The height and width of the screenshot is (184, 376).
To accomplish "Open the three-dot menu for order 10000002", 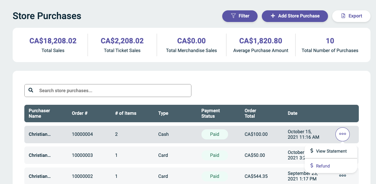I will coord(343,176).
